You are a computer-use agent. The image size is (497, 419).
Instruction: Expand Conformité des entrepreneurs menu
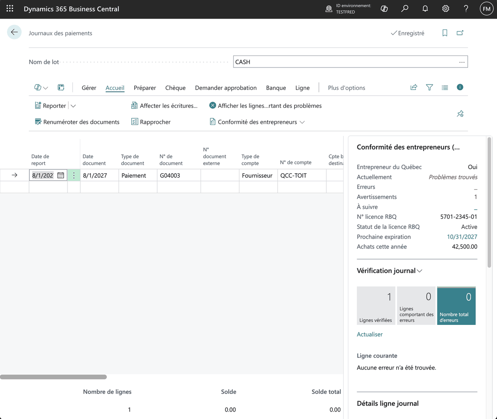tap(257, 122)
